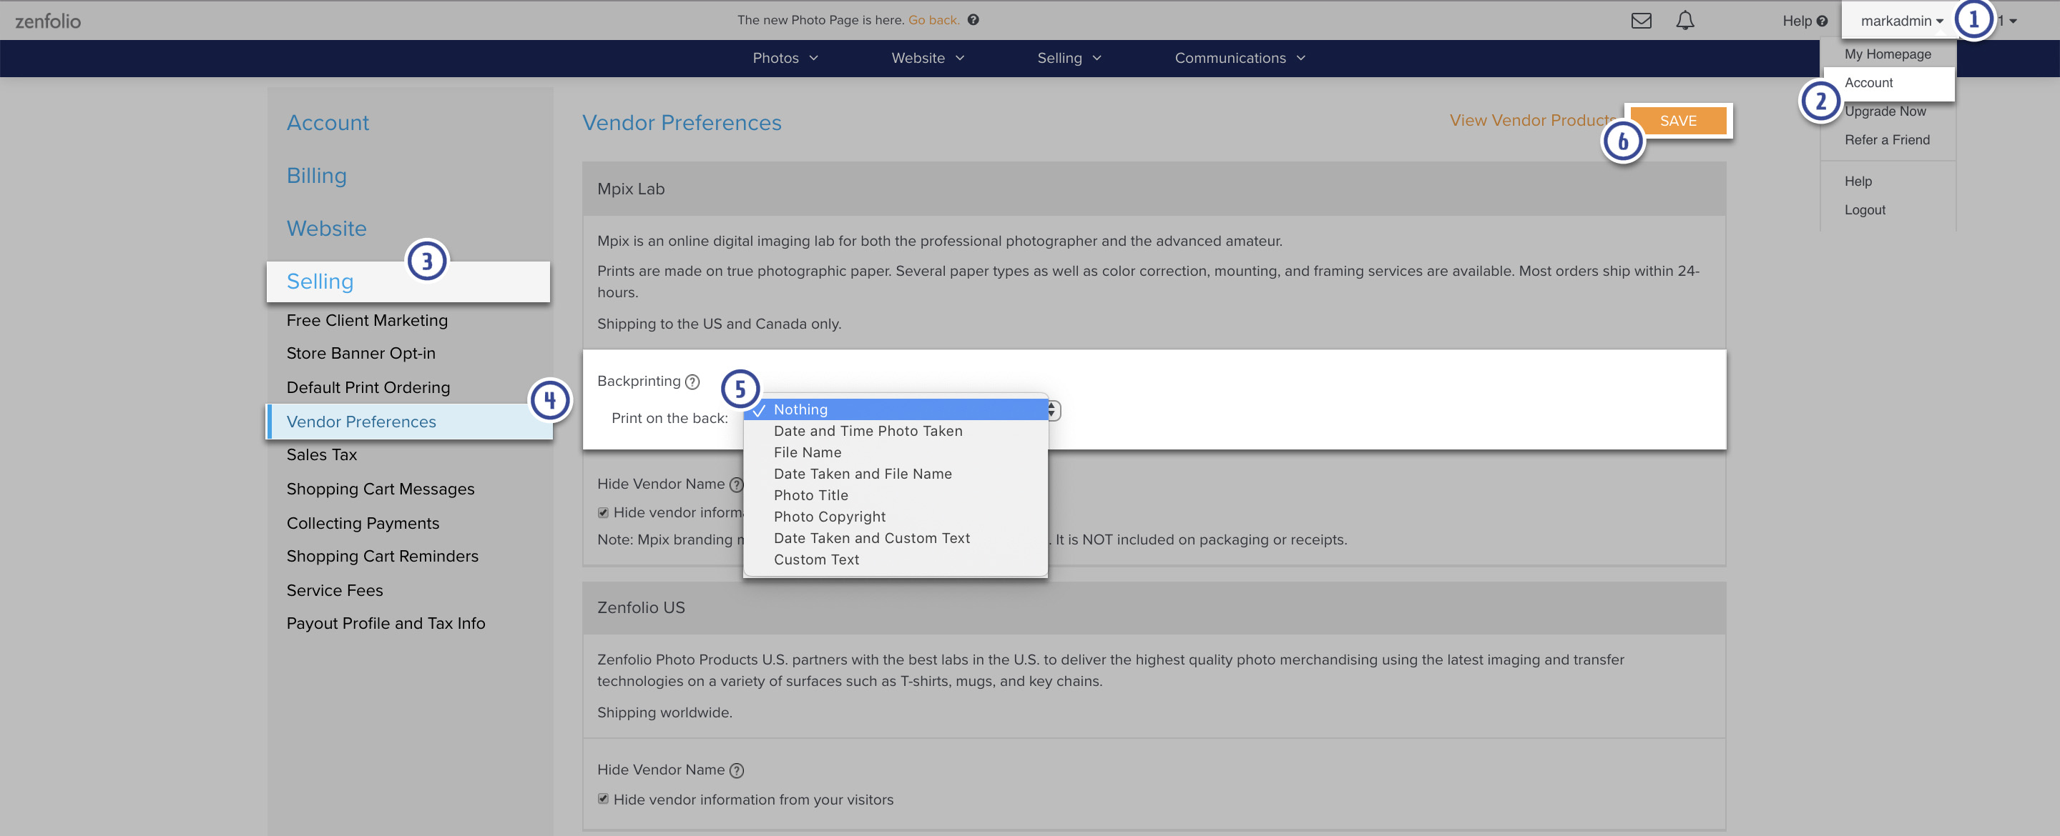The image size is (2060, 836).
Task: Expand the Photos navigation dropdown
Action: (785, 59)
